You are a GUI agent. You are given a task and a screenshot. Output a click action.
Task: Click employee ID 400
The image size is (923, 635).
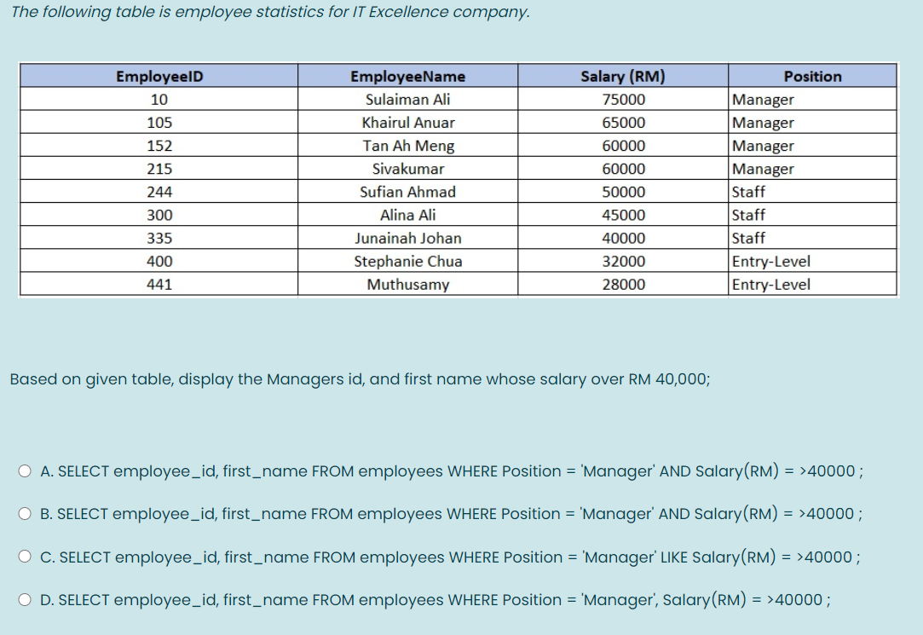tap(159, 261)
